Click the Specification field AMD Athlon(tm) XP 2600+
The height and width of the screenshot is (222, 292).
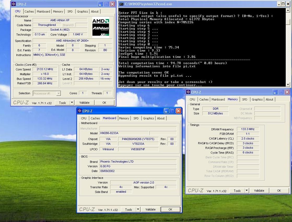click(72, 41)
